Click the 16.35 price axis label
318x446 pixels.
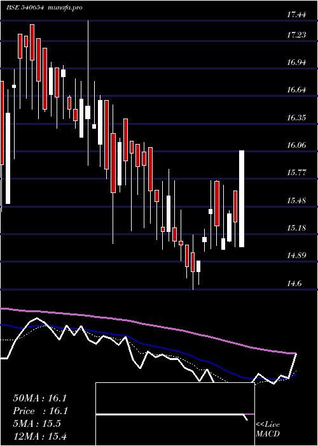(x=296, y=118)
